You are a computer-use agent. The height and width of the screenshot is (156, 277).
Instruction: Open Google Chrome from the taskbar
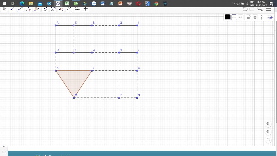click(156, 4)
